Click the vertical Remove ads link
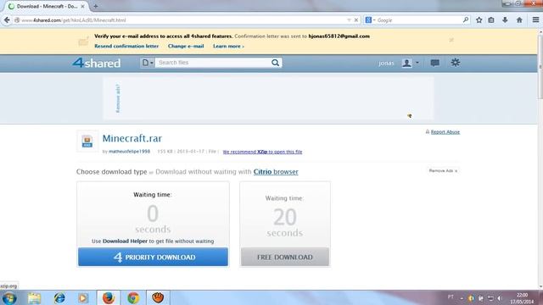Viewport: 543px width, 305px height. [x=118, y=98]
